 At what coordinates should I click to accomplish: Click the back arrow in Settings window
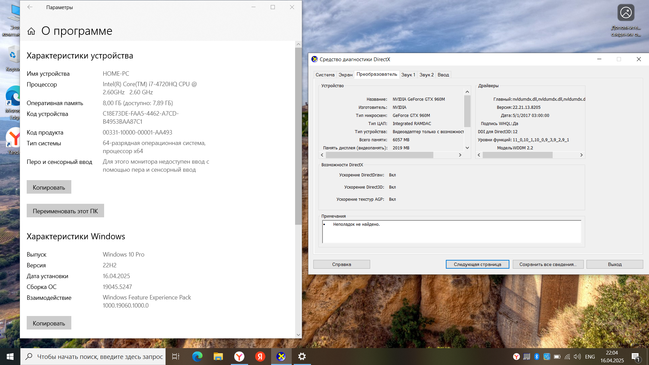pyautogui.click(x=30, y=7)
